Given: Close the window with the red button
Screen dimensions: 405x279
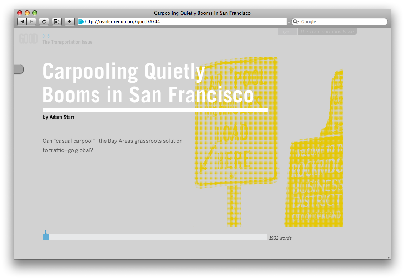Looking at the screenshot, I should point(20,13).
